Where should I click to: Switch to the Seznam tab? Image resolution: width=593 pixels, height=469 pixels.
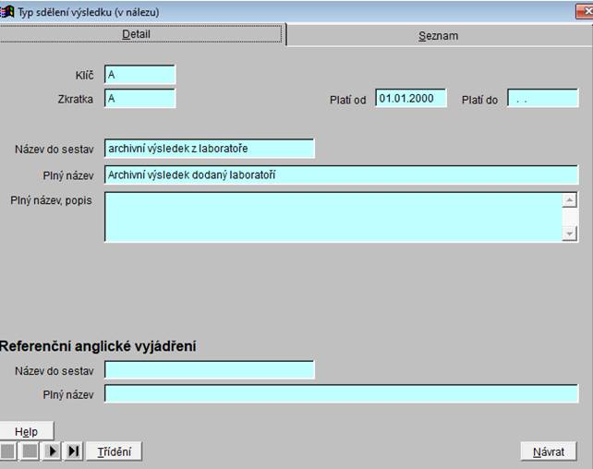pyautogui.click(x=438, y=35)
